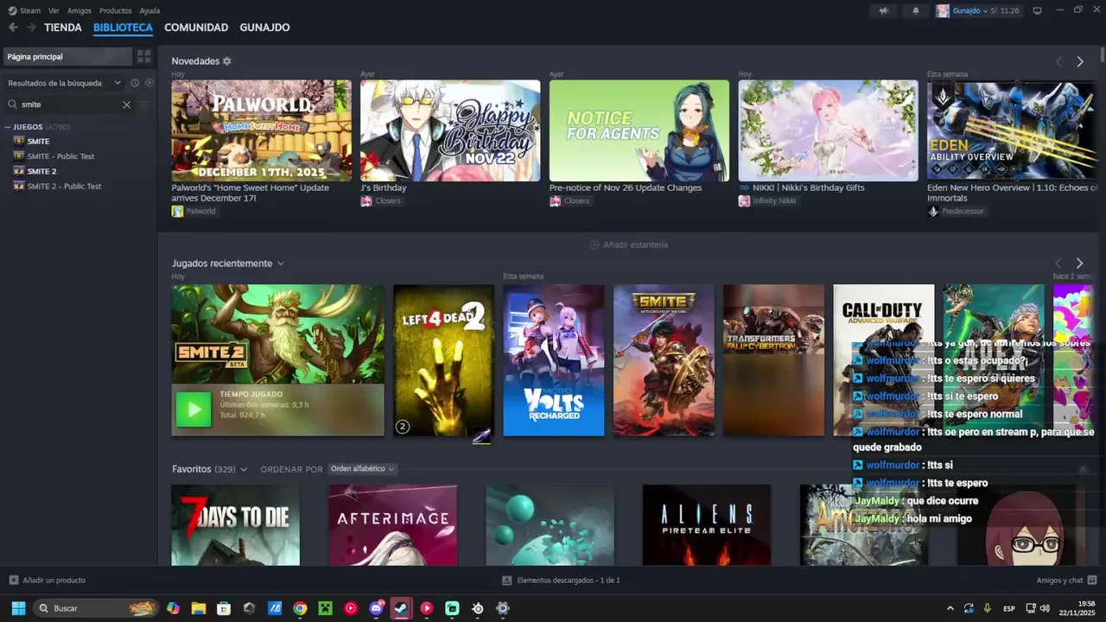Open Steam from the Windows taskbar
This screenshot has width=1106, height=622.
pos(401,608)
